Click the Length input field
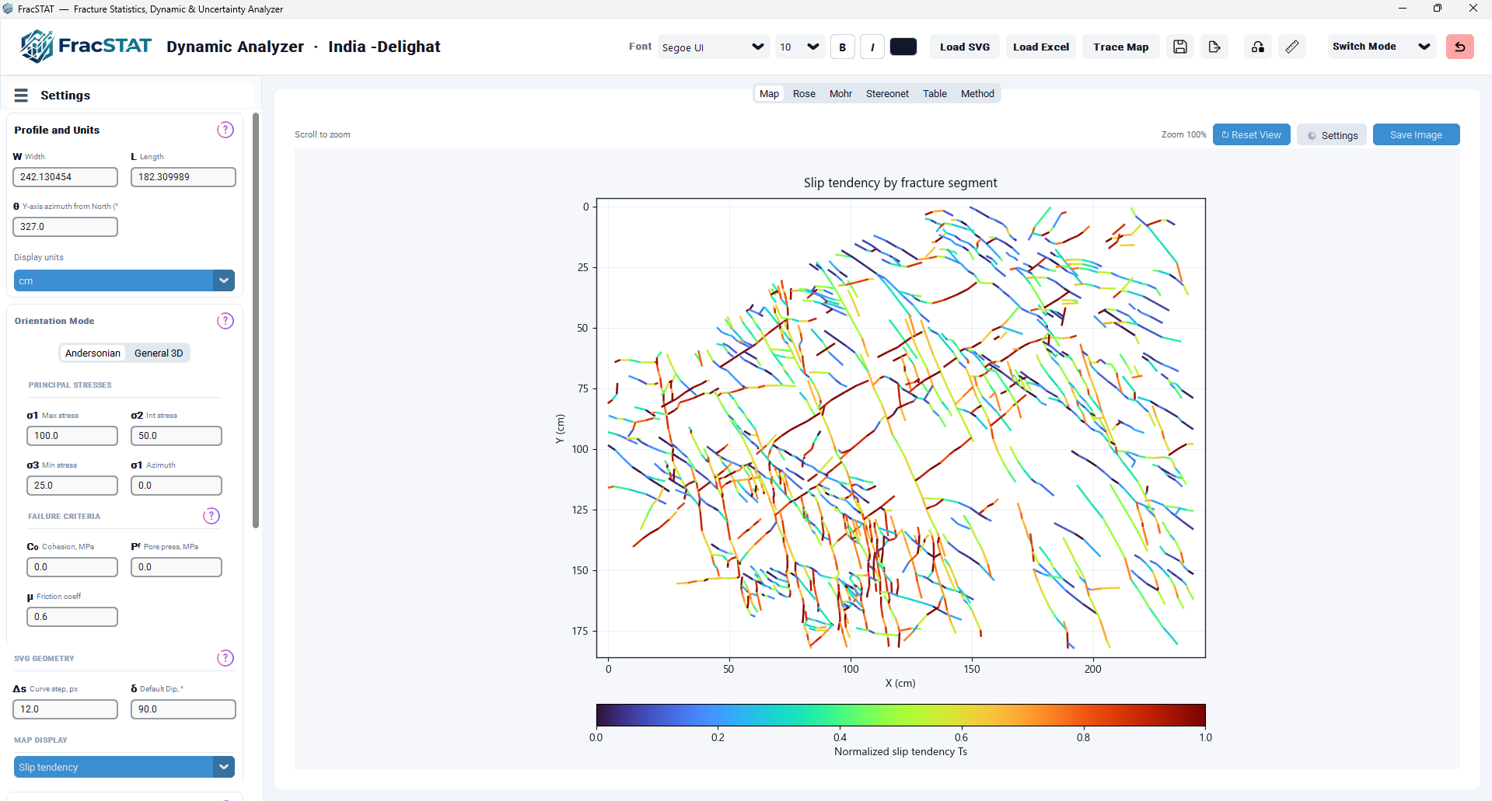 coord(183,177)
